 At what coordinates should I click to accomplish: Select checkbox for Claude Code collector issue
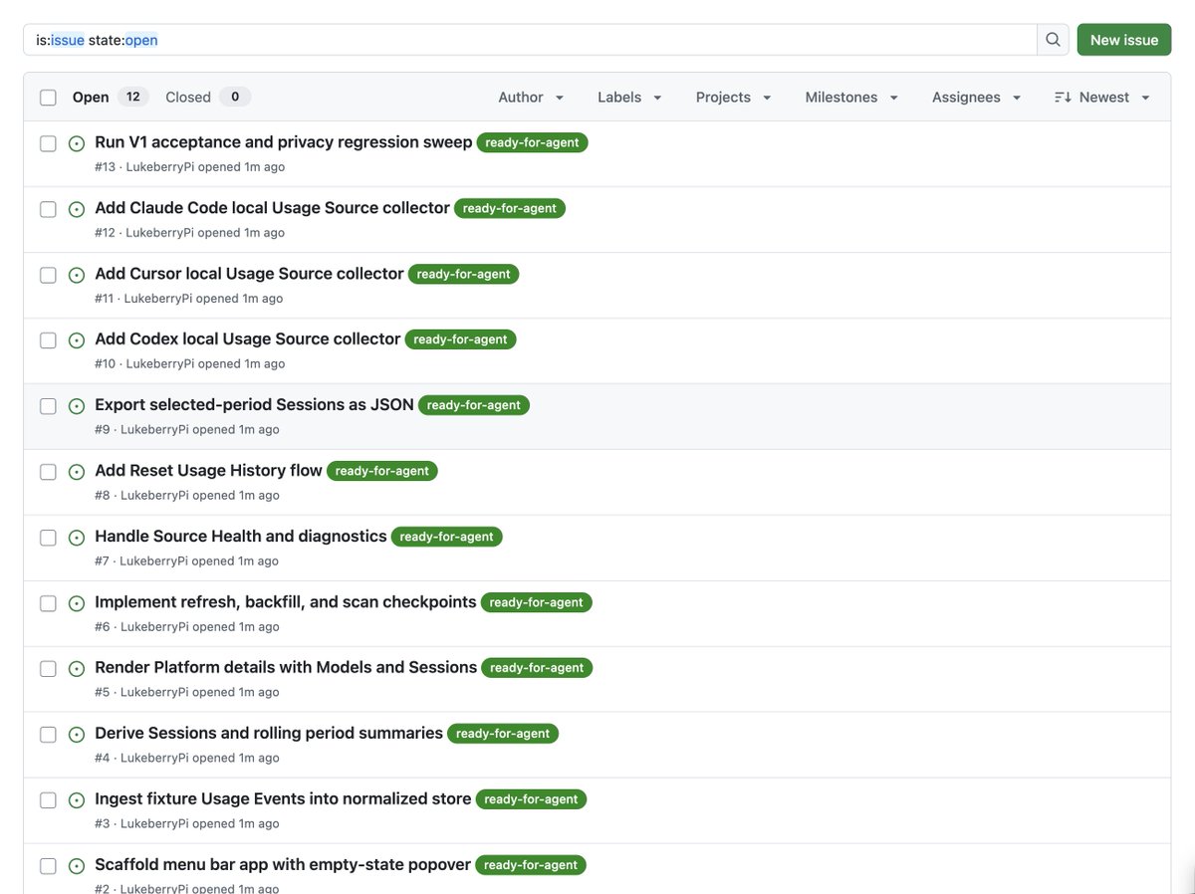48,209
